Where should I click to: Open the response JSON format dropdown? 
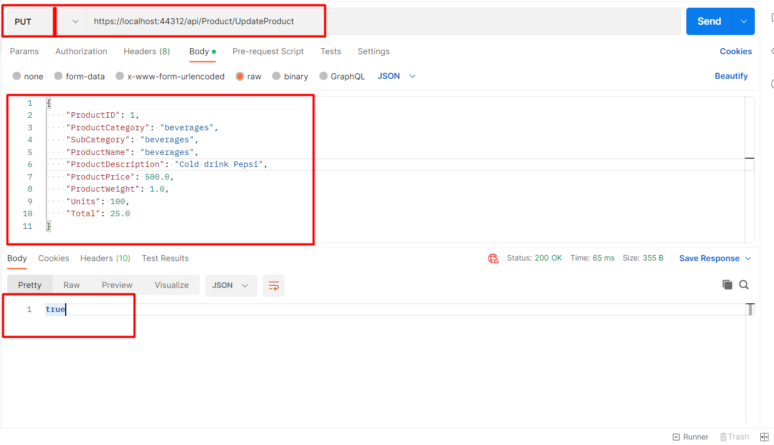click(231, 286)
